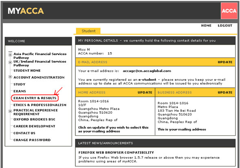The height and width of the screenshot is (168, 240).
Task: Click the MYACCA header logo
Action: (26, 11)
